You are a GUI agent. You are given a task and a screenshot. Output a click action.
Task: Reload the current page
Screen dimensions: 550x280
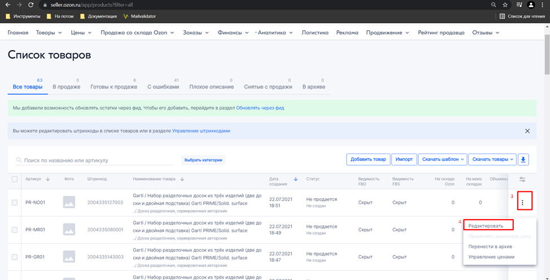30,5
